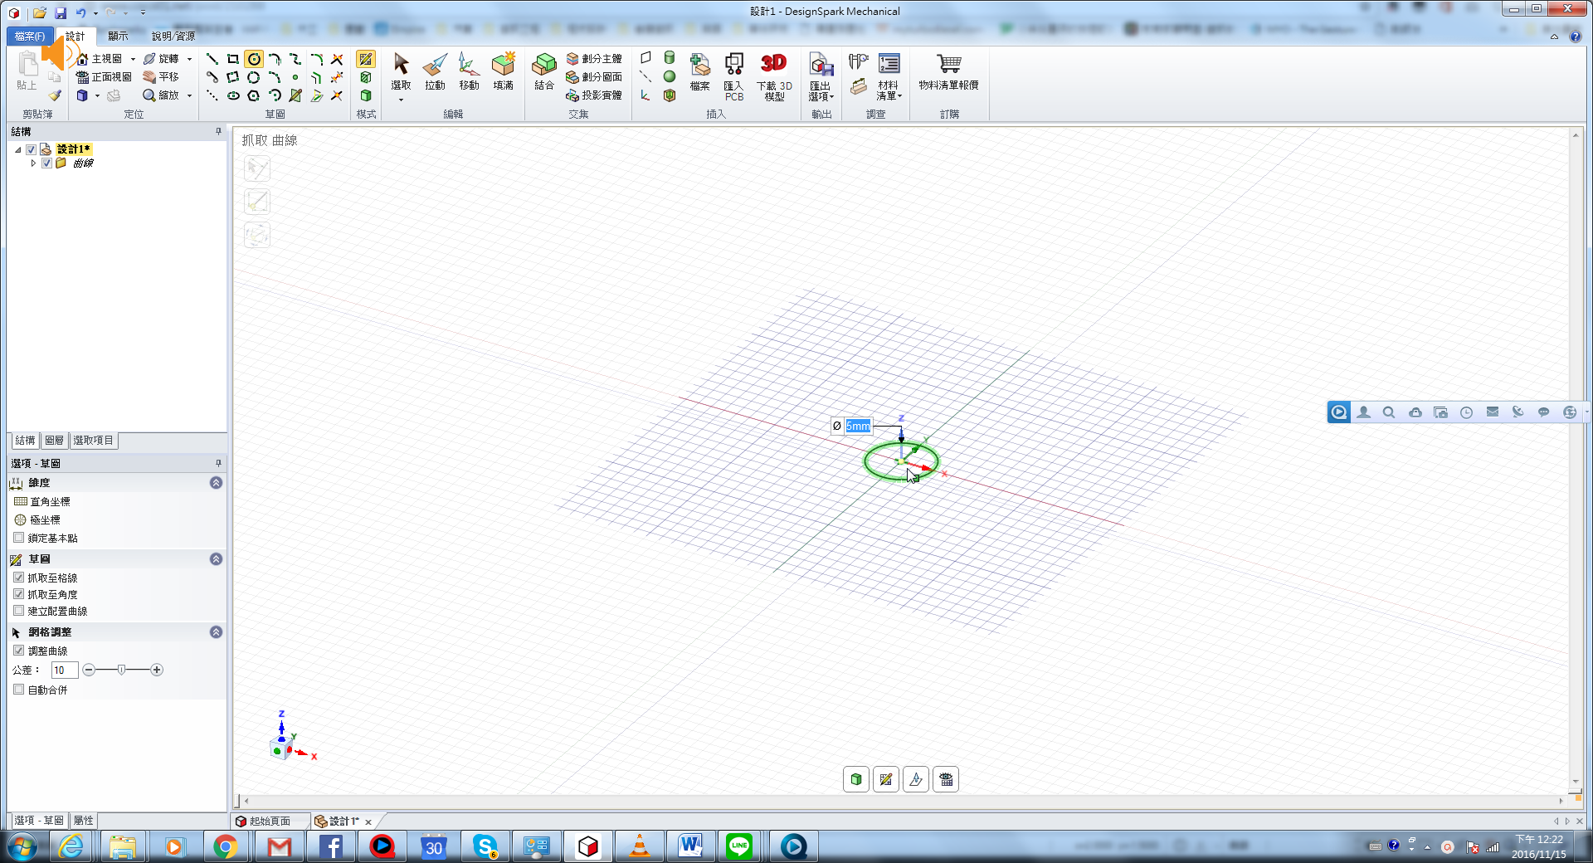Click the 5mm diameter input box
Viewport: 1593px width, 863px height.
pyautogui.click(x=858, y=426)
